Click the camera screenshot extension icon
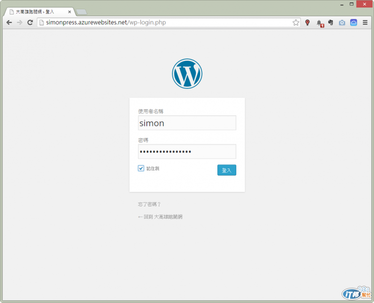Screen dimensions: 374x303 pos(342,22)
